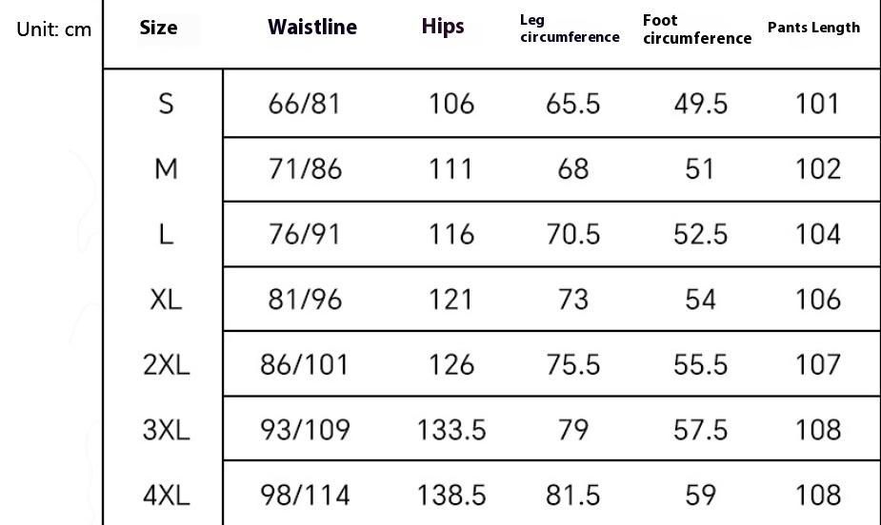The width and height of the screenshot is (881, 525).
Task: Select hips value 133.5
Action: pos(451,430)
